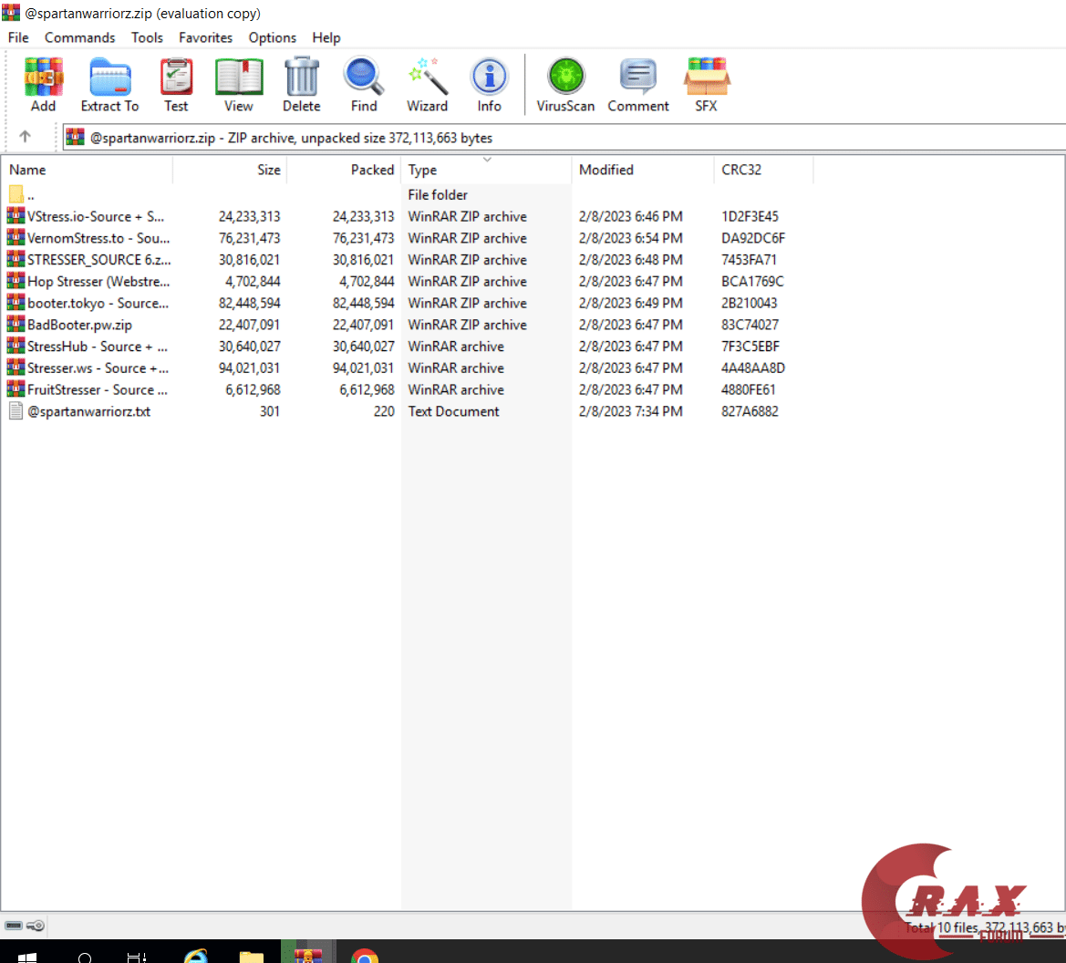Open the Commands menu

click(79, 37)
